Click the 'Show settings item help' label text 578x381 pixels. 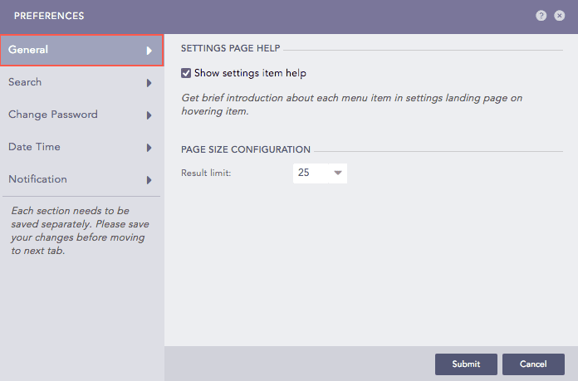(250, 73)
